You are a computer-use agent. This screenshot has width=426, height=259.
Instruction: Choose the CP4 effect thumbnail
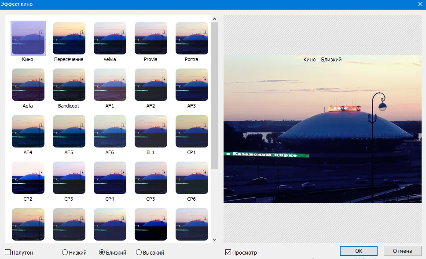point(110,178)
